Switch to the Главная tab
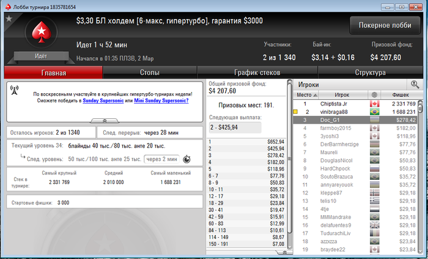 [x=54, y=73]
